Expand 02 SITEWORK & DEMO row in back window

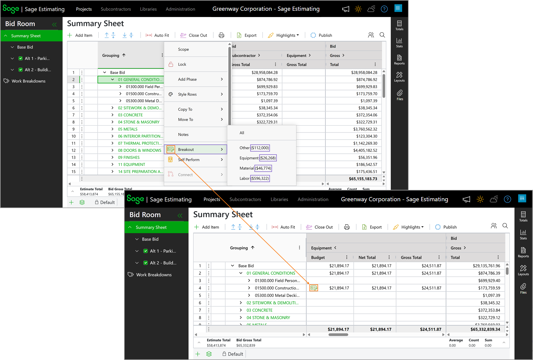coord(112,108)
